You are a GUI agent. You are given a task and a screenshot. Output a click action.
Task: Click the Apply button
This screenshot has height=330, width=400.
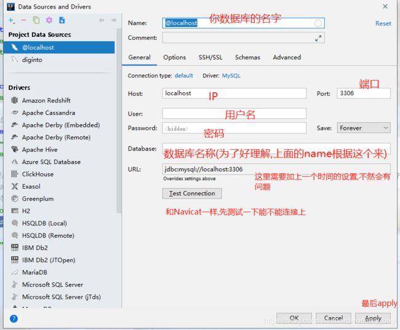tap(373, 318)
